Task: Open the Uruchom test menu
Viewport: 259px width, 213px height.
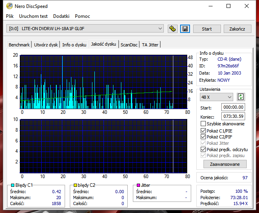Action: [x=33, y=16]
